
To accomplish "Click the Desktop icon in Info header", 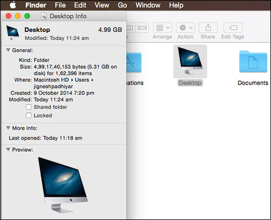I will (x=12, y=33).
